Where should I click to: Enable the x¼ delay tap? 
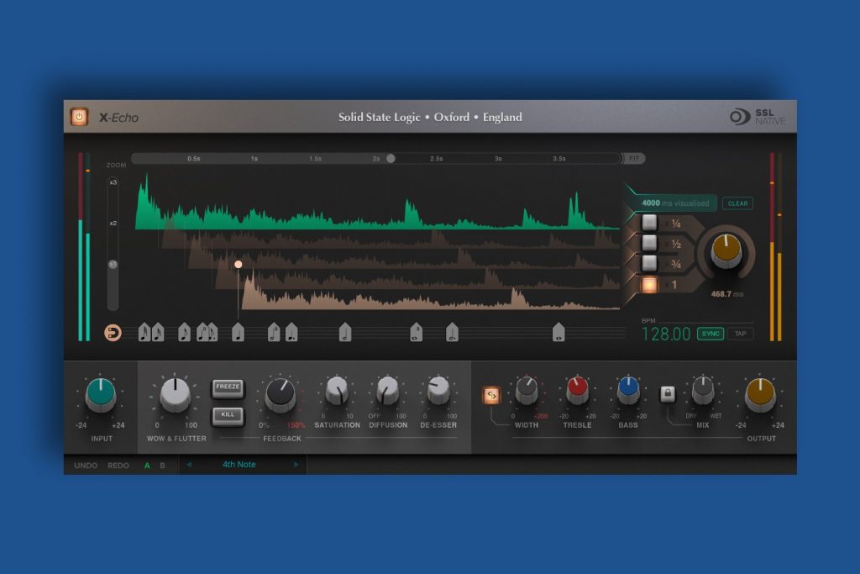pyautogui.click(x=649, y=222)
